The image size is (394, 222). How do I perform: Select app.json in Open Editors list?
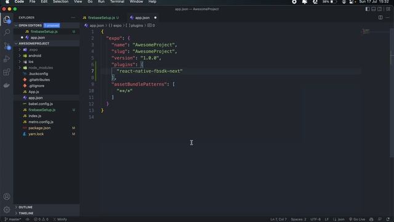click(x=47, y=38)
